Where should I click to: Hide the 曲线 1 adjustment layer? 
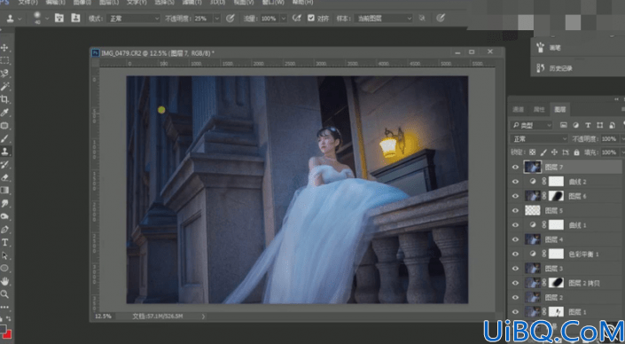(515, 225)
